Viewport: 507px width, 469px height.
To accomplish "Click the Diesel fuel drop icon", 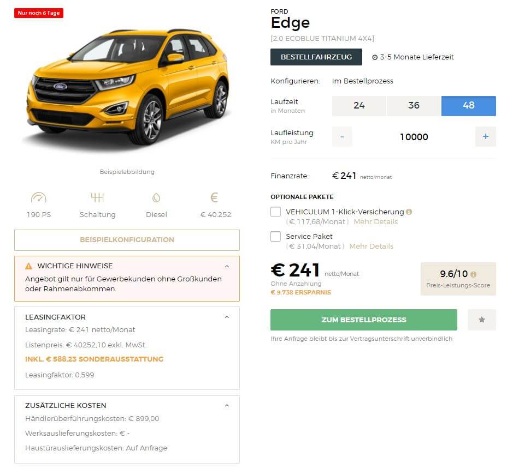I will [156, 197].
